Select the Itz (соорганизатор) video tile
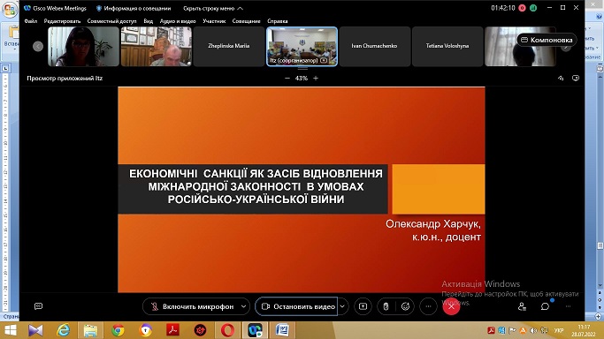Image resolution: width=604 pixels, height=339 pixels. click(x=302, y=47)
